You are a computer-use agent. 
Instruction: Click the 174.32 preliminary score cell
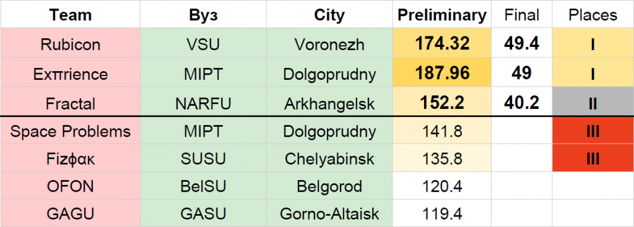[442, 43]
